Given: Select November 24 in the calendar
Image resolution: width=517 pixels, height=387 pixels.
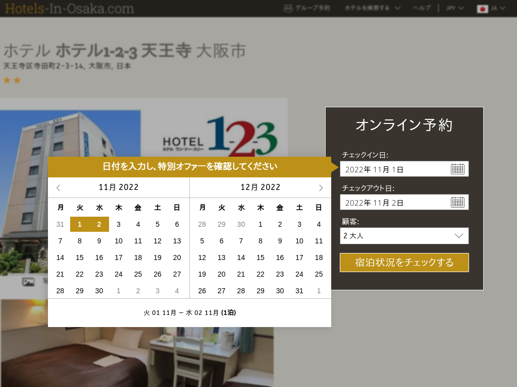Looking at the screenshot, I should pyautogui.click(x=119, y=274).
